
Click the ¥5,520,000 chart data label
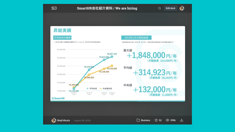click(112, 69)
